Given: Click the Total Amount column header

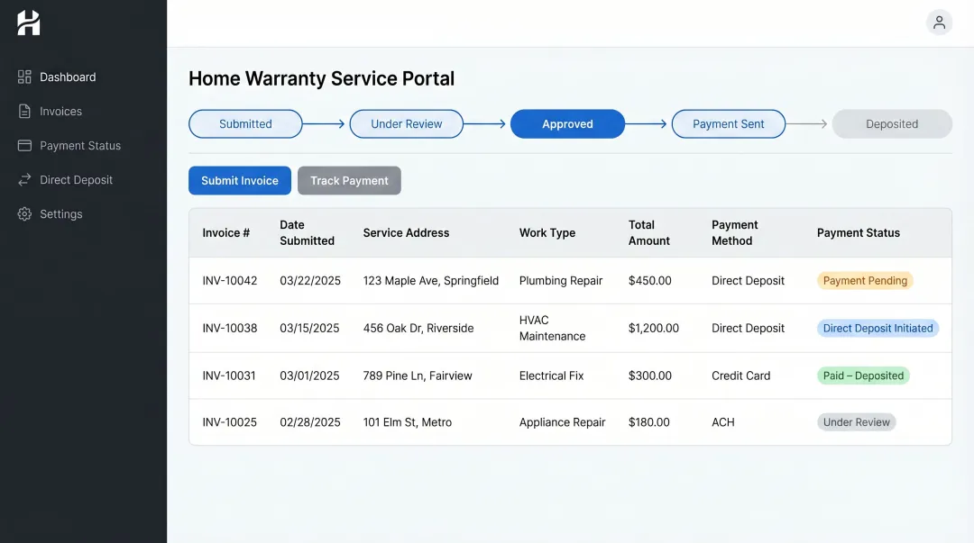Looking at the screenshot, I should pyautogui.click(x=649, y=232).
